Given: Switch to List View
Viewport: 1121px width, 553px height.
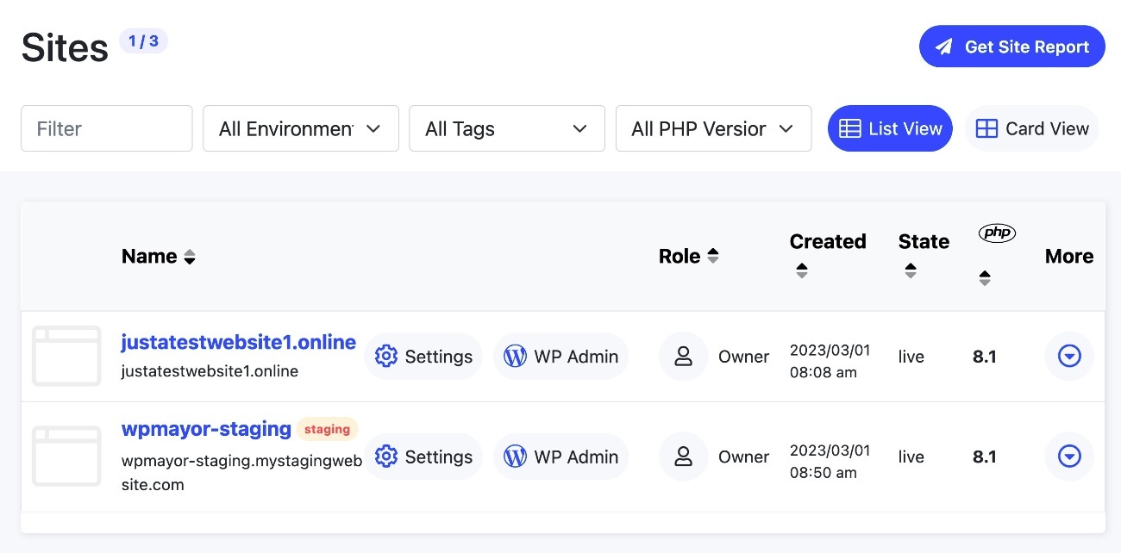Looking at the screenshot, I should click(x=890, y=128).
